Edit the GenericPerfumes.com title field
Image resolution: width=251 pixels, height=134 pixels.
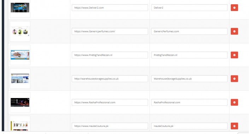tap(189, 31)
